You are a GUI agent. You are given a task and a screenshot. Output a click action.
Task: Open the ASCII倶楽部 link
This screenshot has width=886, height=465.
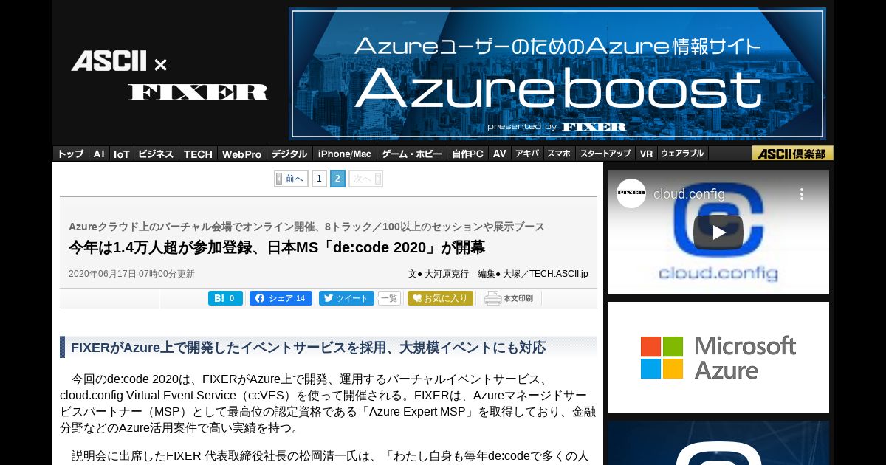793,154
